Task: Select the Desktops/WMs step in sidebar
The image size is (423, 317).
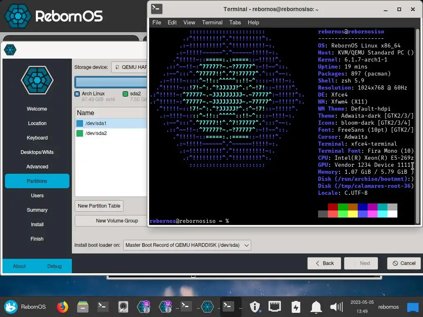Action: (x=37, y=152)
